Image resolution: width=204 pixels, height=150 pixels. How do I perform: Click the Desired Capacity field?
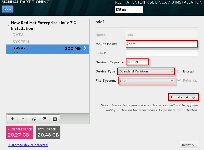coord(137,62)
